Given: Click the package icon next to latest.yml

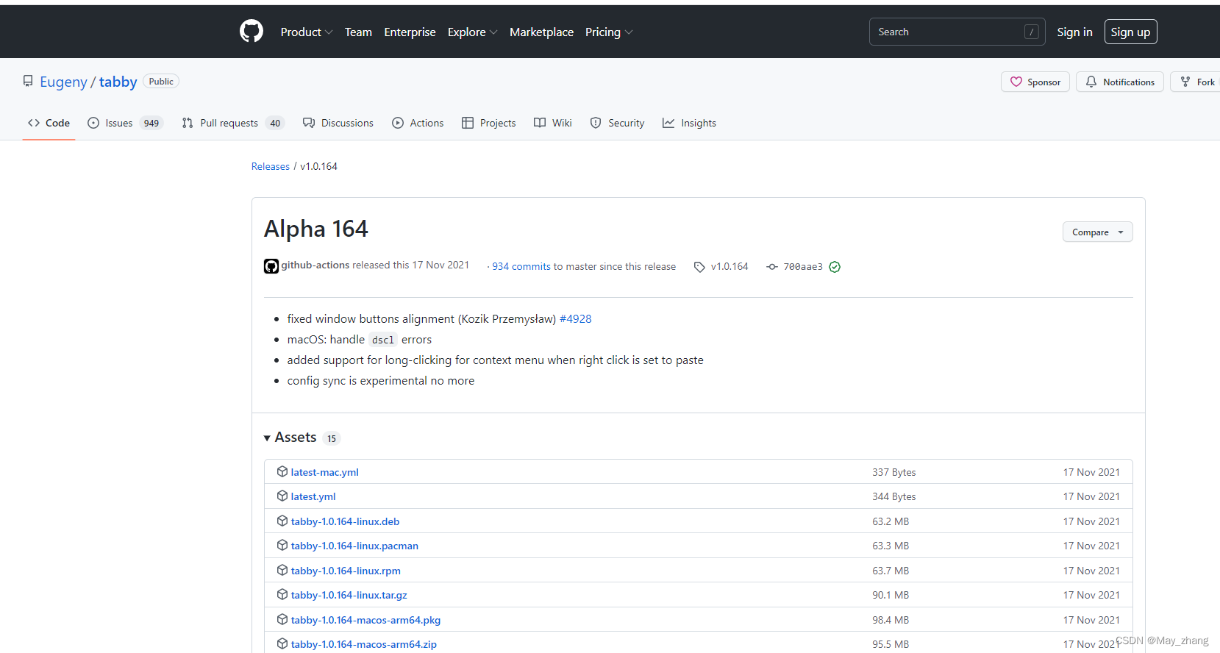Looking at the screenshot, I should pyautogui.click(x=282, y=496).
